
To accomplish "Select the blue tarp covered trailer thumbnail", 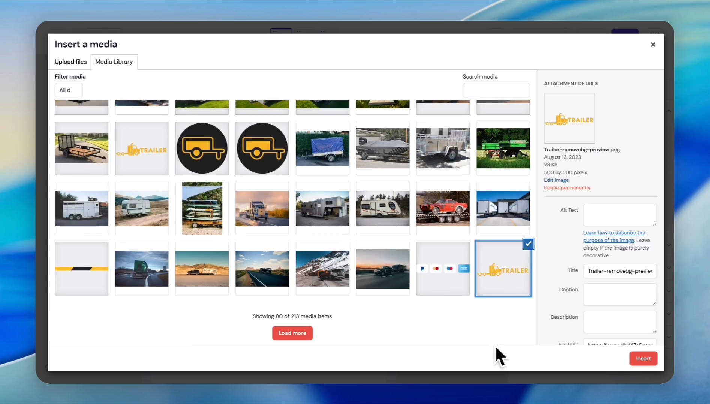I will tap(322, 148).
